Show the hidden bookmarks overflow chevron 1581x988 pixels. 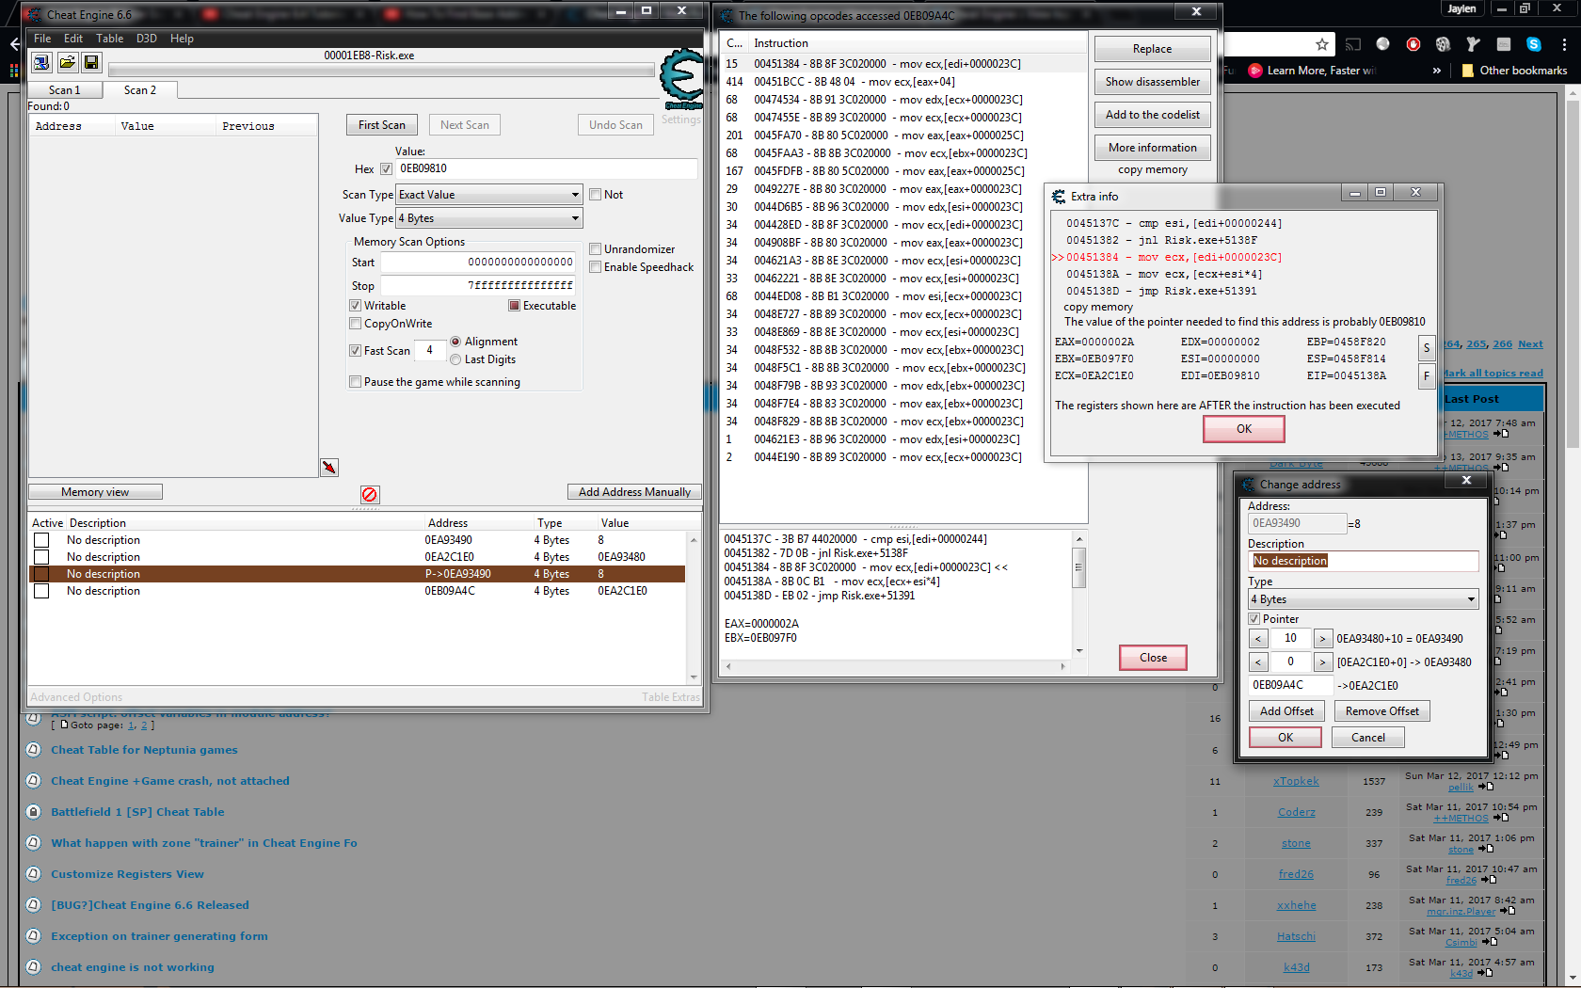pos(1437,71)
